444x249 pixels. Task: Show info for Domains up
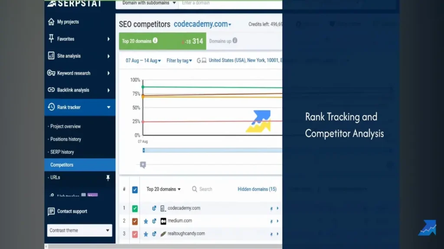(235, 41)
